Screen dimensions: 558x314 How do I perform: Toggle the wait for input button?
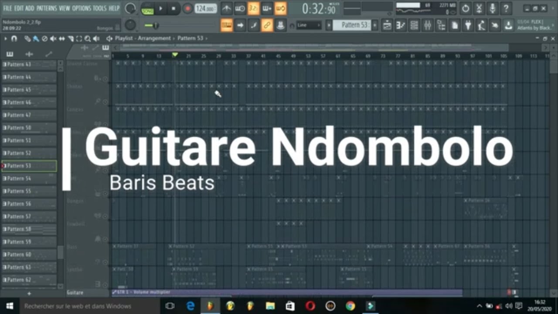coord(240,8)
